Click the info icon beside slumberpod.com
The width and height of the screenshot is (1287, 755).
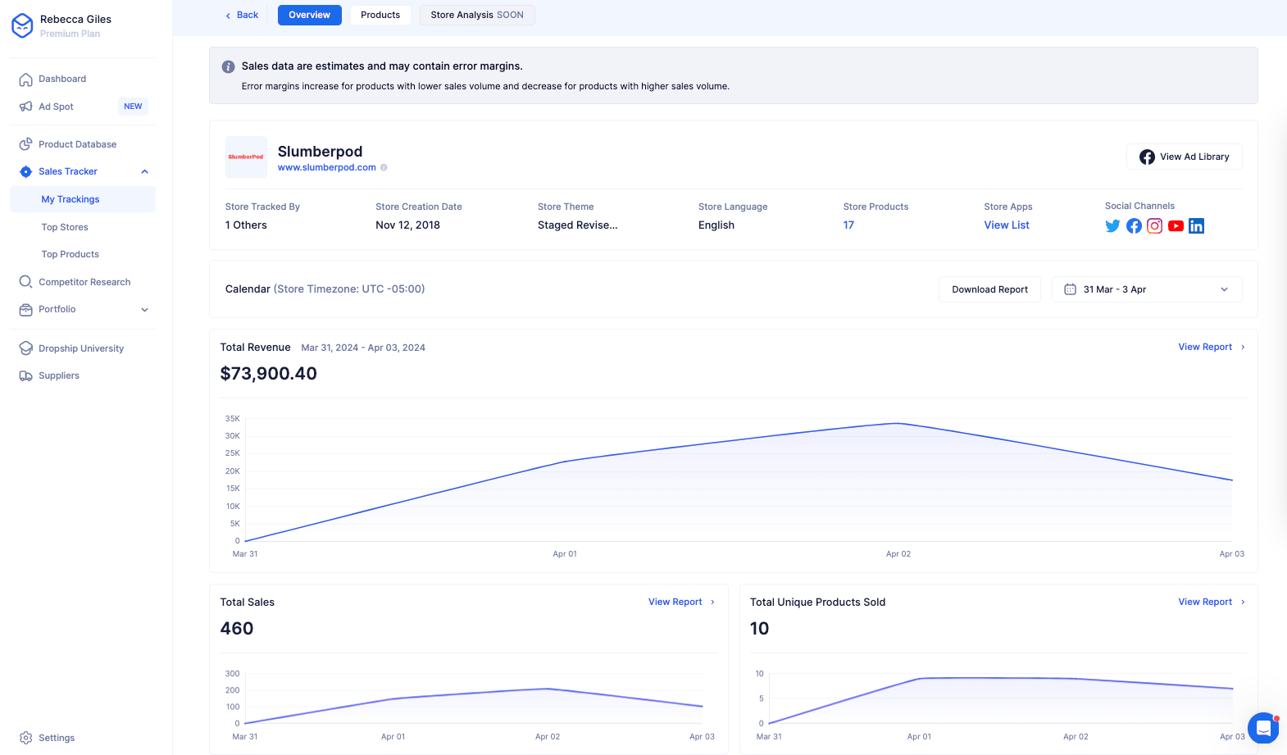click(384, 167)
